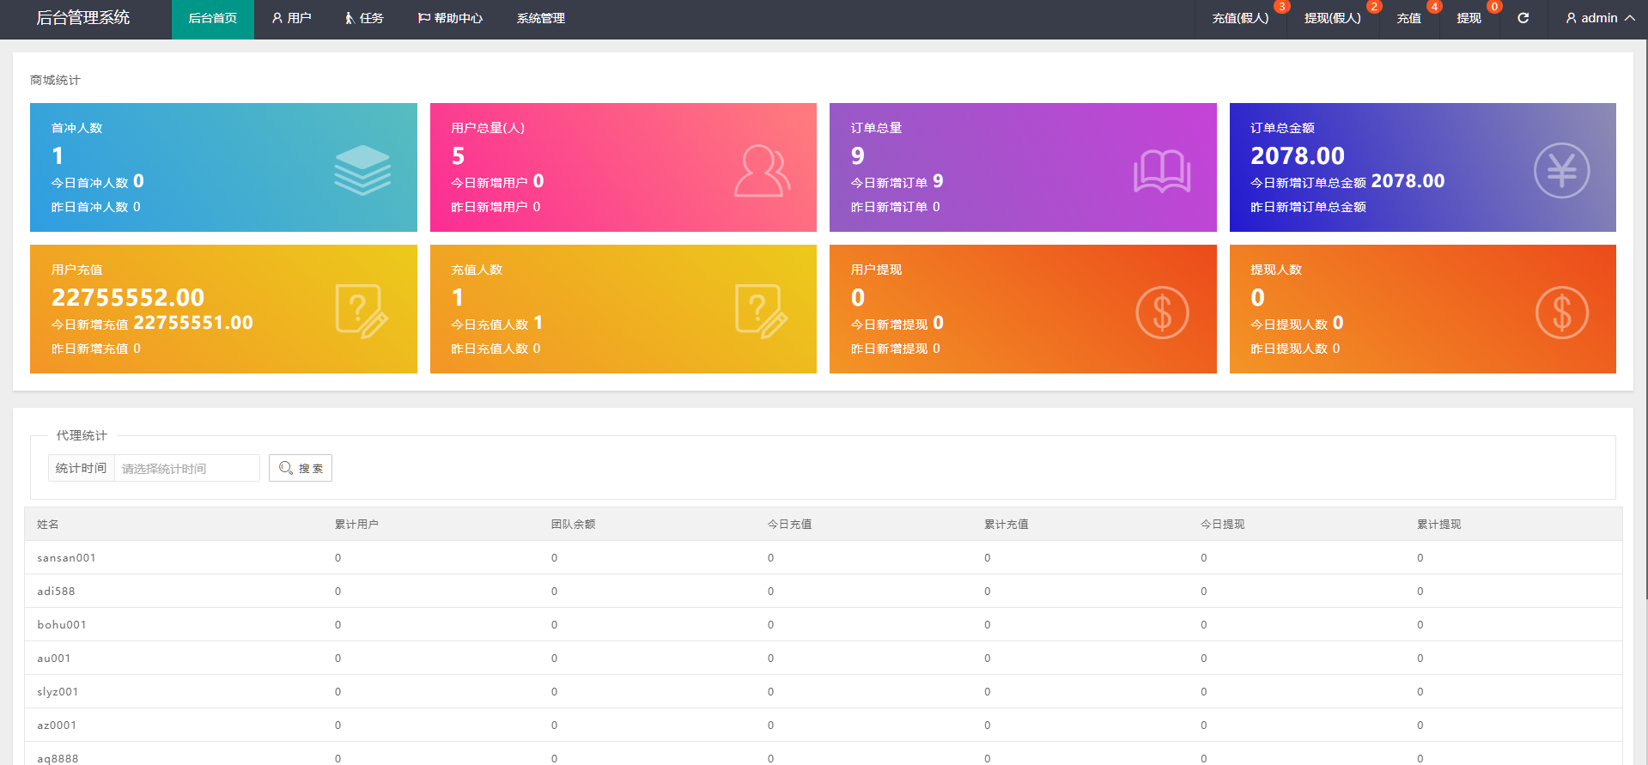Open 提现(假人) notifications link
The width and height of the screenshot is (1648, 765).
(1332, 18)
